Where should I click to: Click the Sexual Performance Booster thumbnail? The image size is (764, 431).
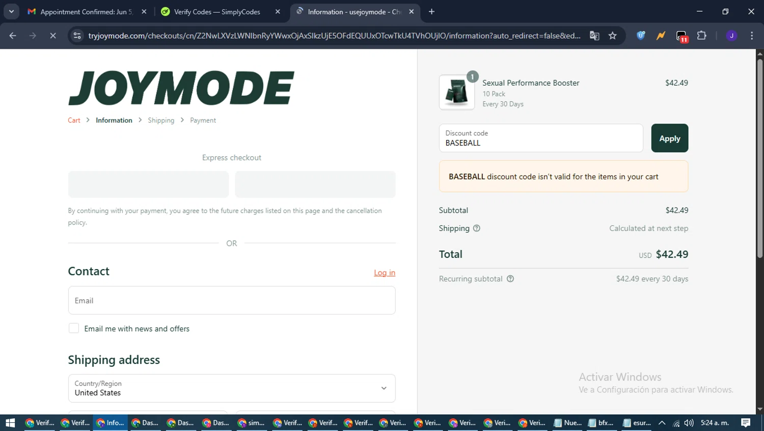tap(457, 93)
